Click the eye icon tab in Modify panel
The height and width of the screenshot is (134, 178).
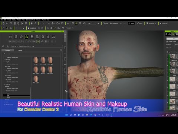tap(169, 34)
